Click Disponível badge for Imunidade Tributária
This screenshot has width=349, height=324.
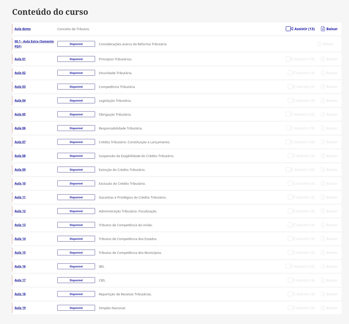pos(76,73)
